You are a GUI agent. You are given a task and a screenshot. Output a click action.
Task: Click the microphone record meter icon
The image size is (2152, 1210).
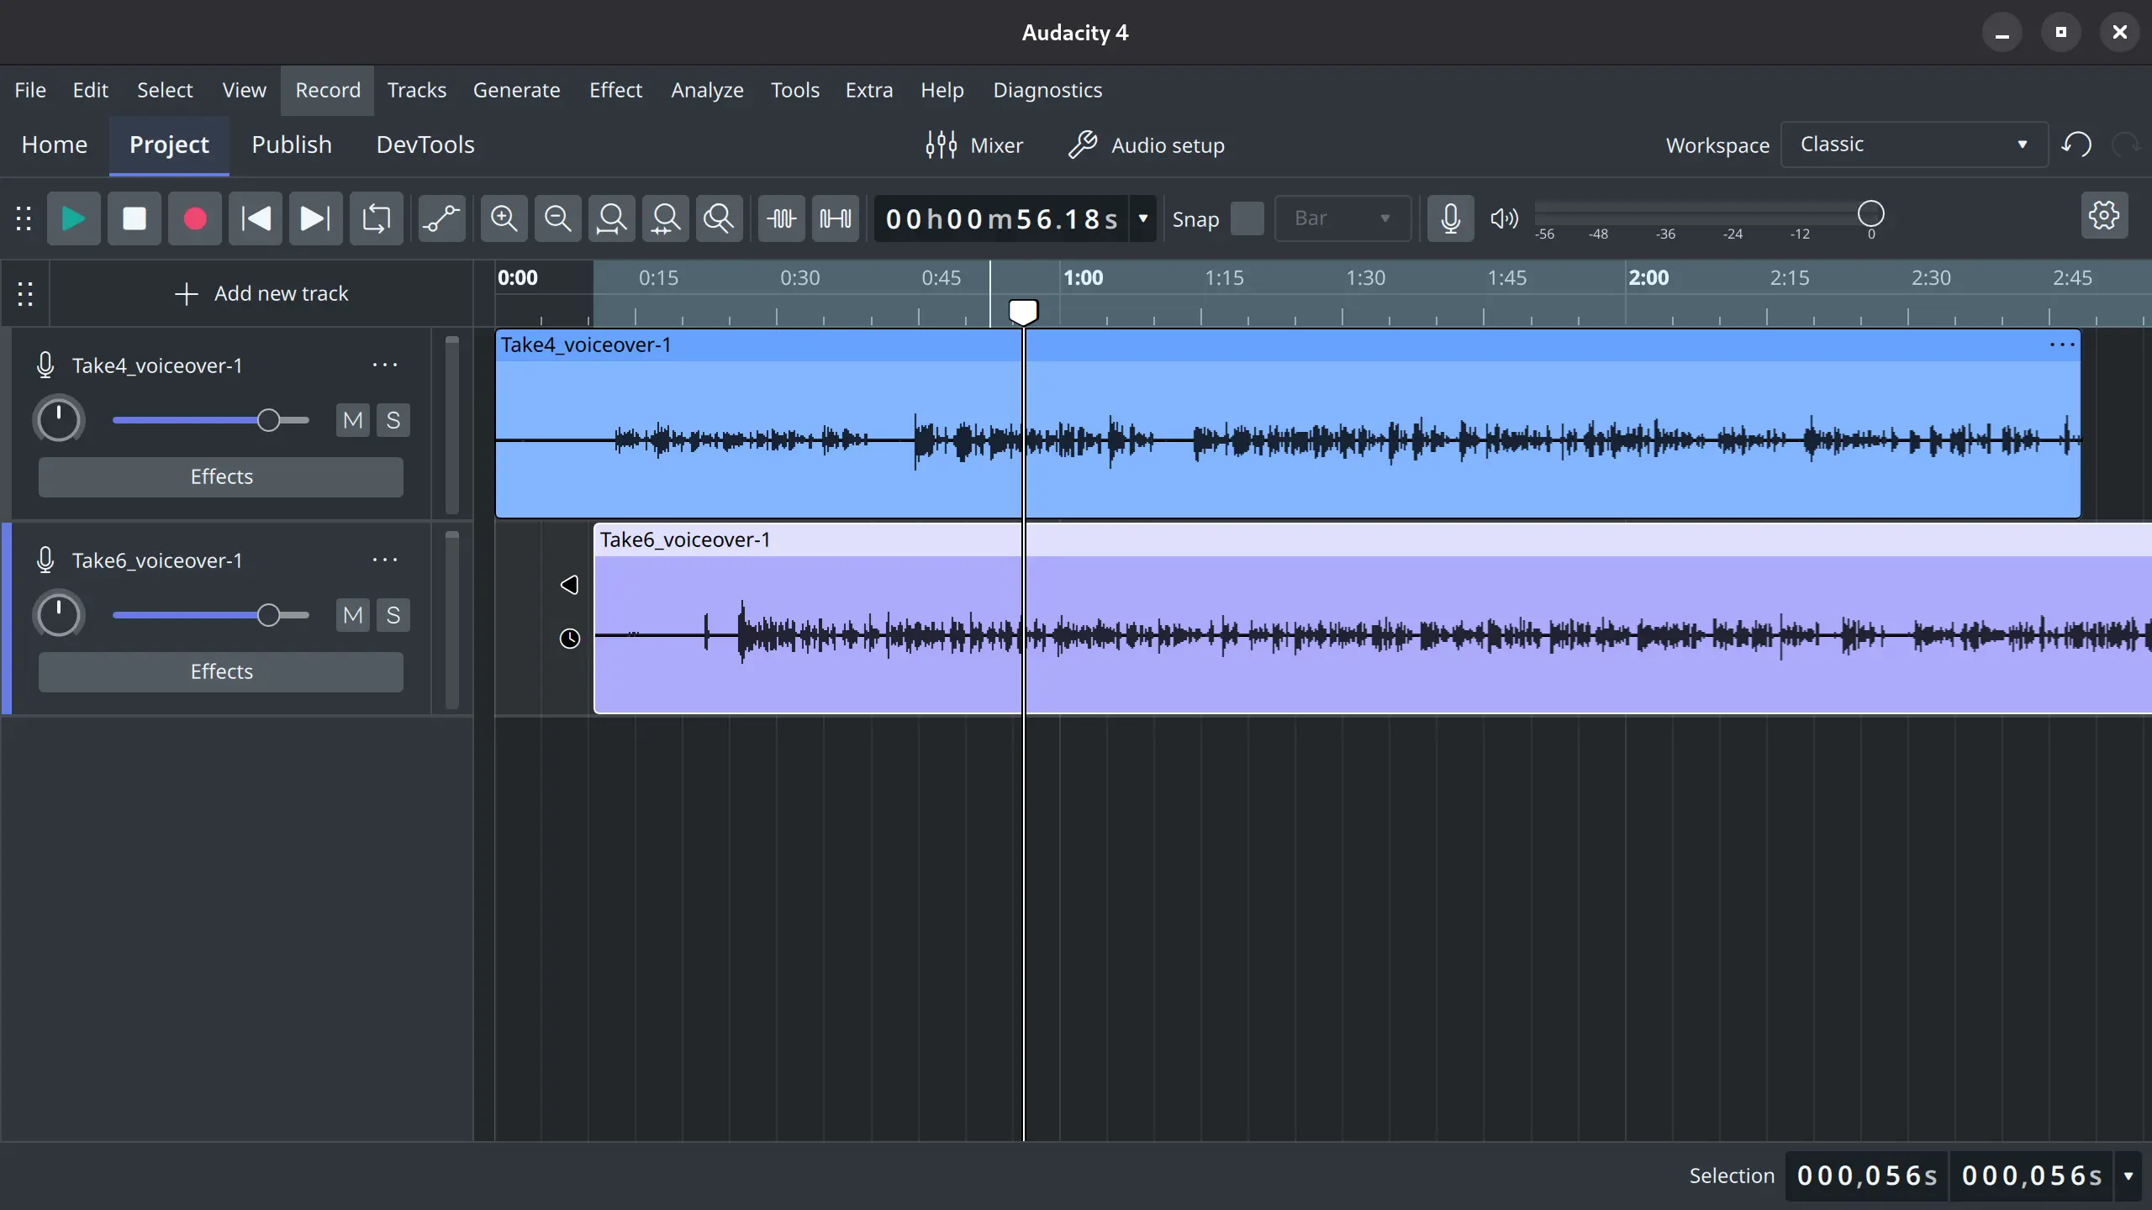point(1450,219)
